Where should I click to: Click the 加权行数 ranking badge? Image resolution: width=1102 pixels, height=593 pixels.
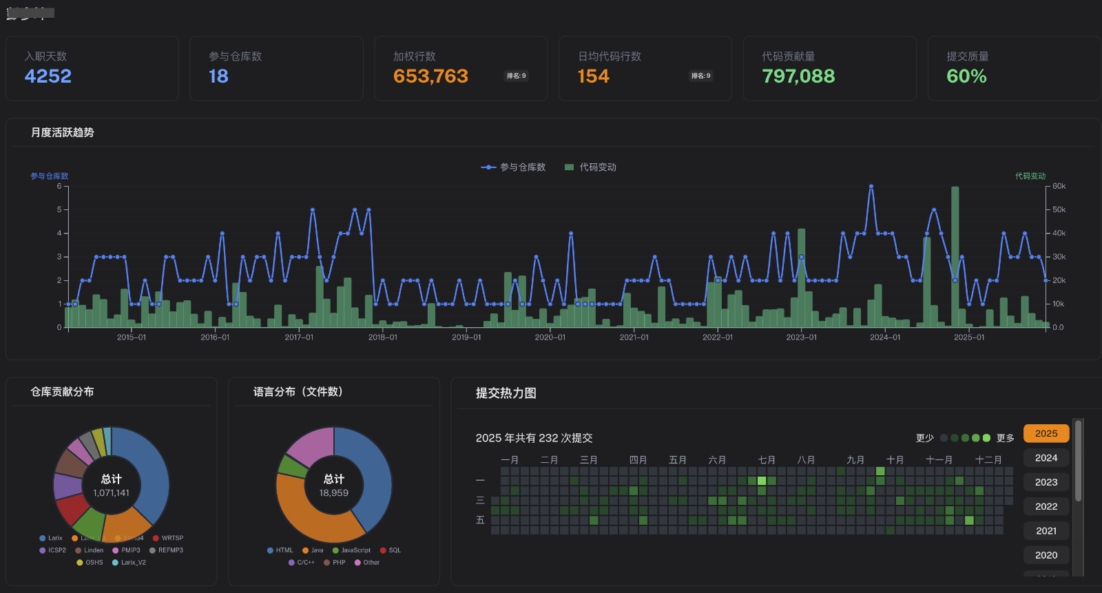[516, 76]
